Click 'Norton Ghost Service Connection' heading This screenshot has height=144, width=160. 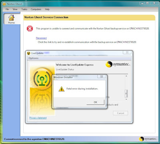pyautogui.click(x=46, y=17)
